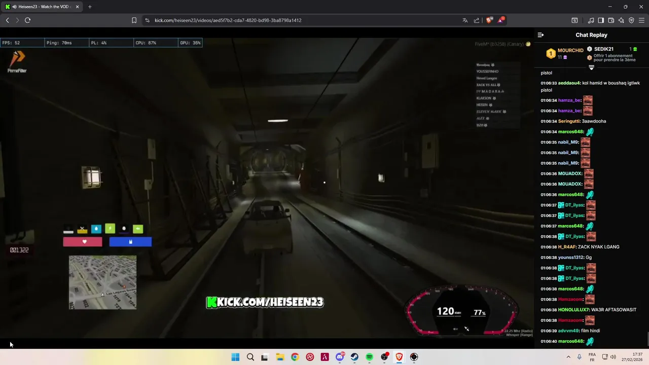Go back in browser history
This screenshot has width=649, height=365.
tap(7, 20)
